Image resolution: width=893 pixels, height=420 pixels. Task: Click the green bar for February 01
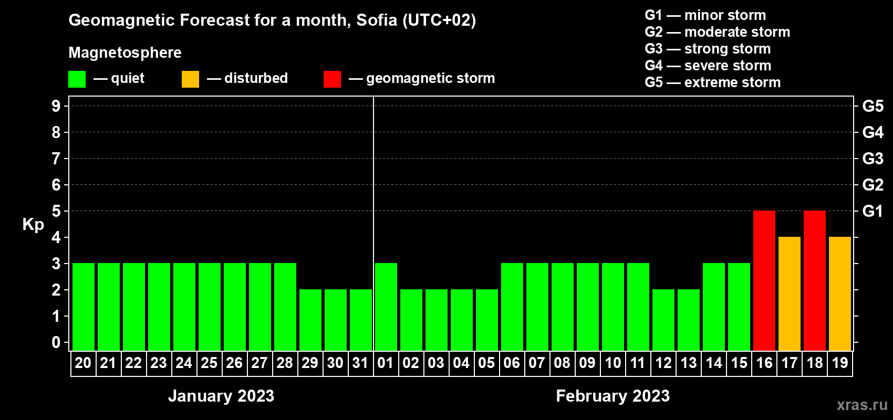tap(386, 307)
